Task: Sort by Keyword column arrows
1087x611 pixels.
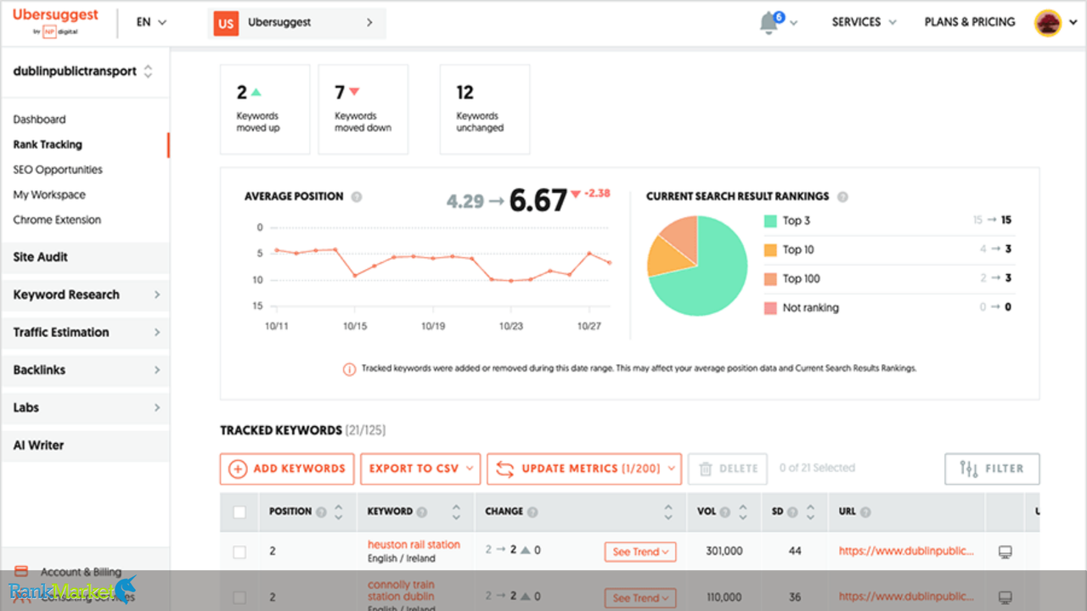Action: [456, 513]
